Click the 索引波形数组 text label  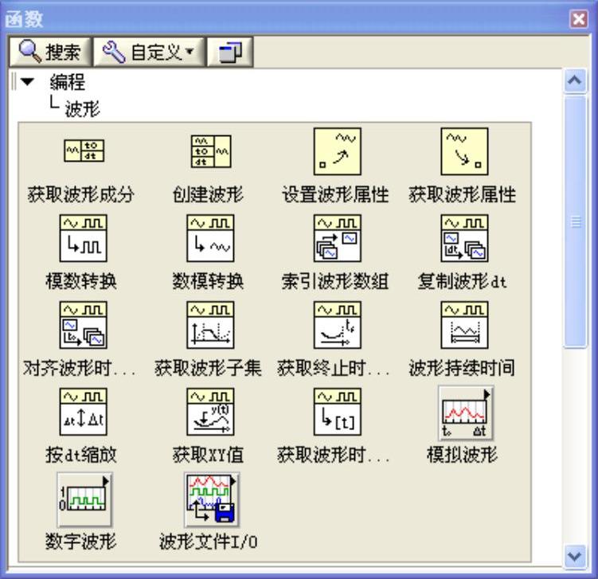(x=335, y=281)
